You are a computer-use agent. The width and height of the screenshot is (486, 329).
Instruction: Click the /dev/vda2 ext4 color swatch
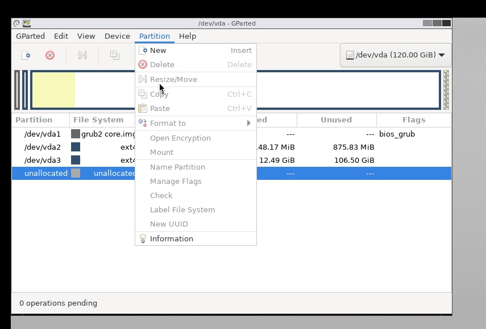(76, 147)
